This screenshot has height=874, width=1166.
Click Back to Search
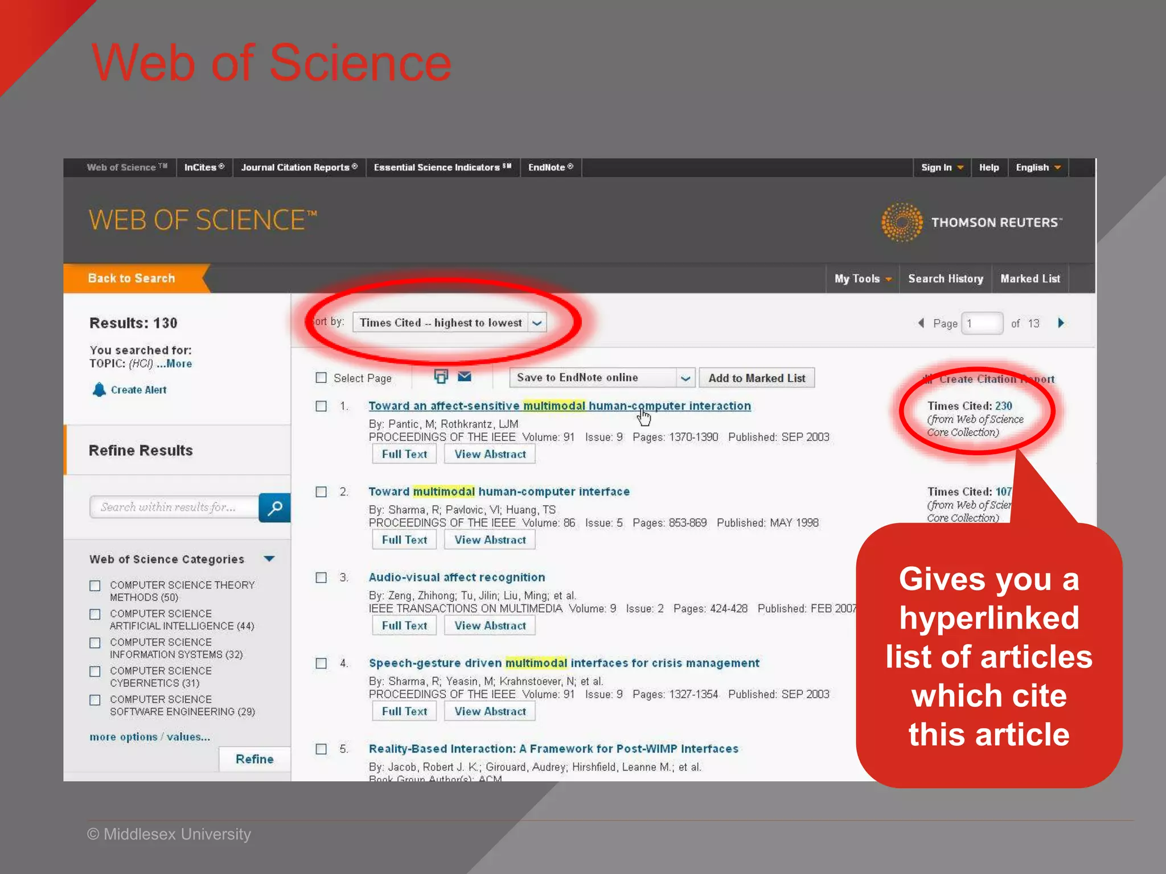coord(132,278)
